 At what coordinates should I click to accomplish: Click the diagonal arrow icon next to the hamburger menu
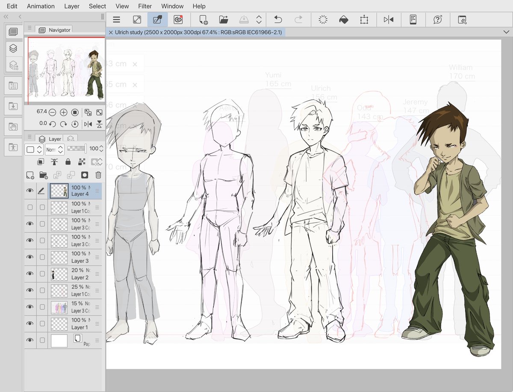137,20
